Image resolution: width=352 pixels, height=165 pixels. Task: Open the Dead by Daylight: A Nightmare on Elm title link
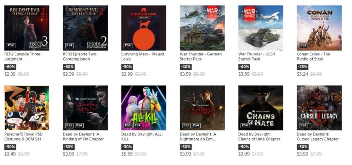point(198,136)
